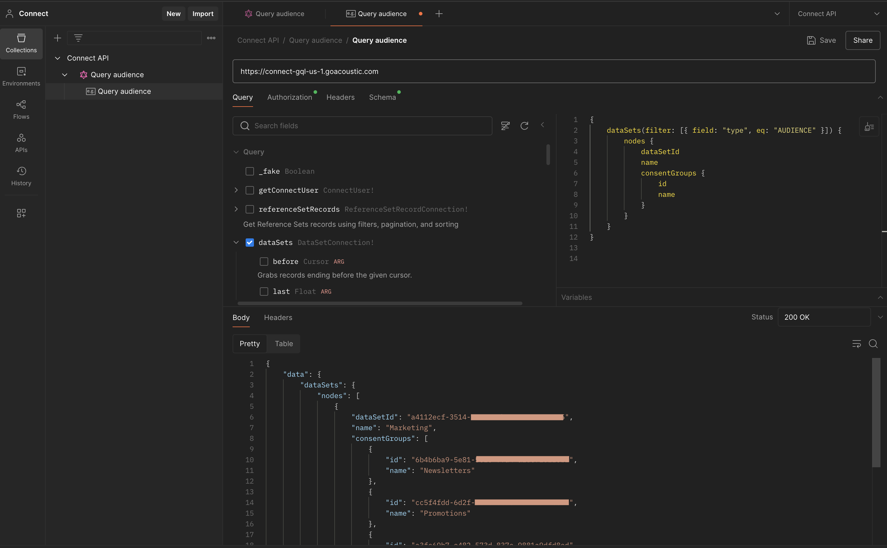Click the Share button
Viewport: 887px width, 548px height.
tap(863, 40)
